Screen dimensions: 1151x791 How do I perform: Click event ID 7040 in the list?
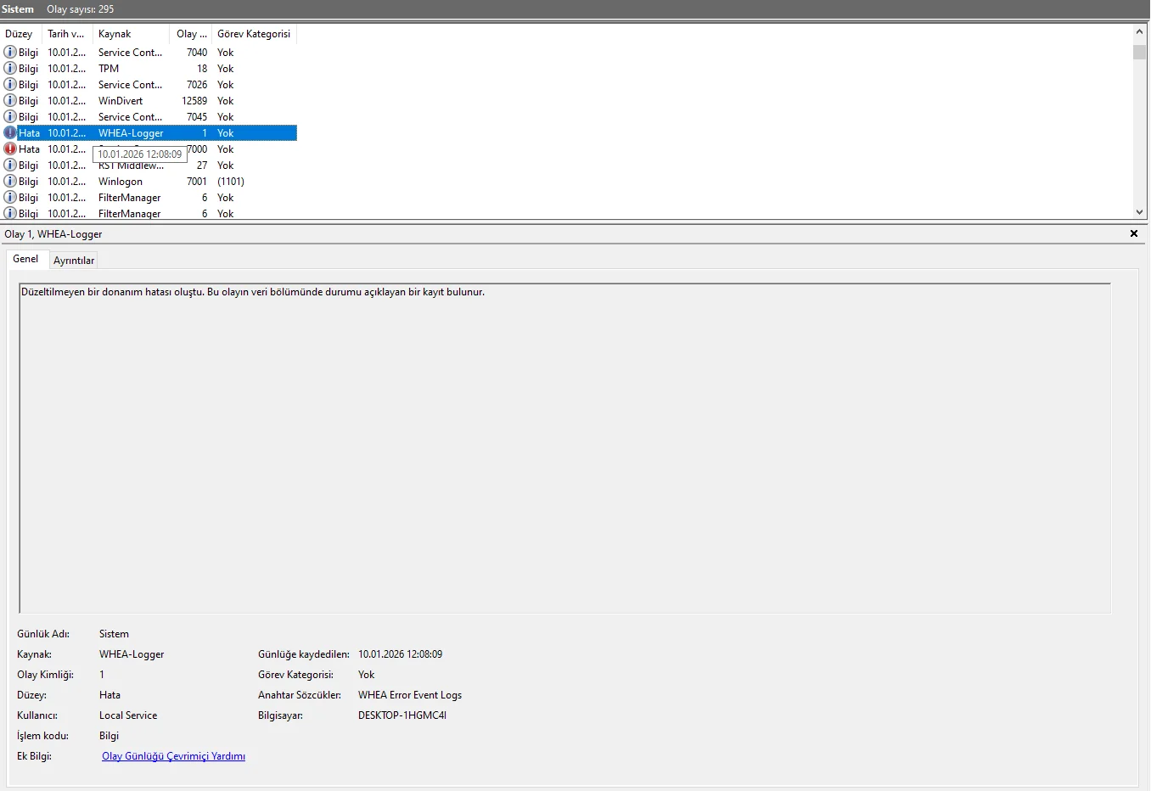[197, 53]
